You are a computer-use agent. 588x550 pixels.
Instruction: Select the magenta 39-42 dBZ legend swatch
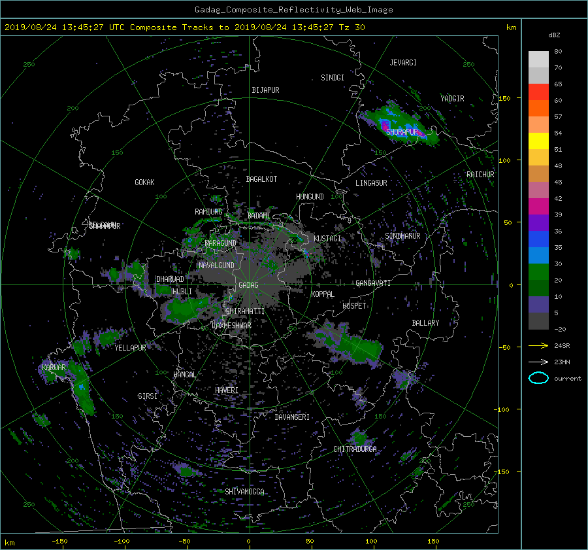(x=538, y=206)
